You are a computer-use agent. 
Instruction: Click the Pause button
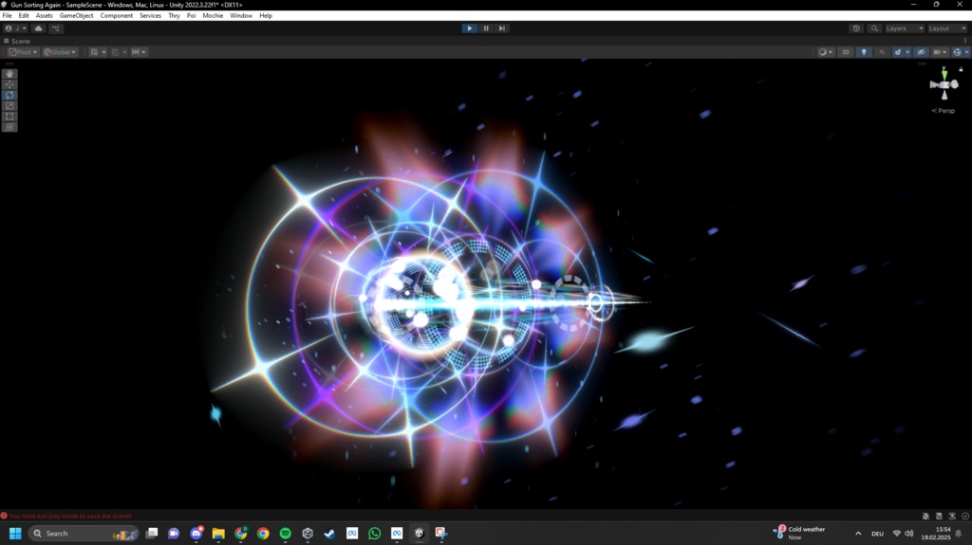tap(486, 28)
